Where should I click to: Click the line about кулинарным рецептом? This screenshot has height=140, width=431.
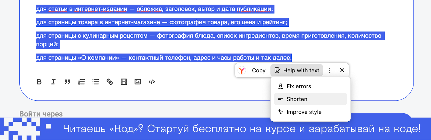click(x=210, y=40)
